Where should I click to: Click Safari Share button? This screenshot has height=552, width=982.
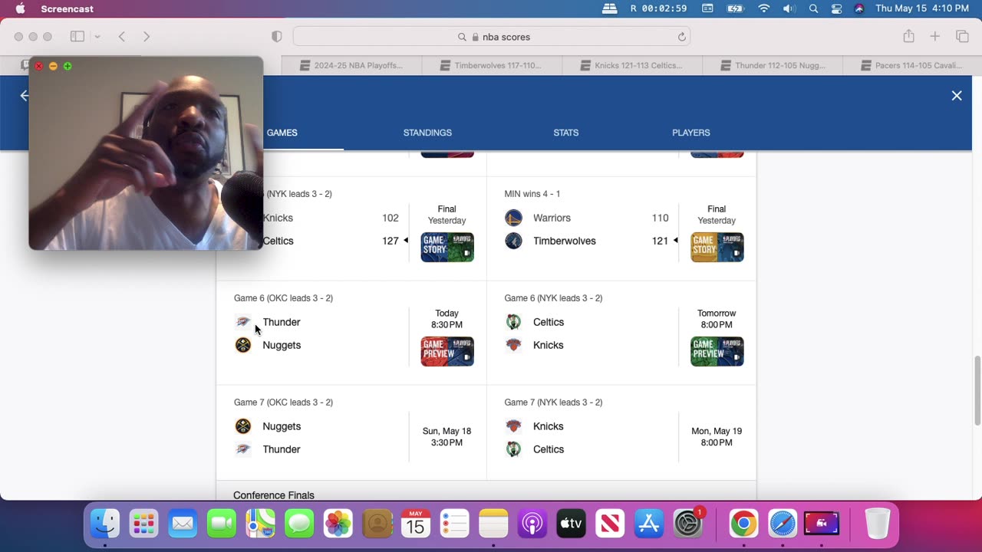pyautogui.click(x=908, y=36)
